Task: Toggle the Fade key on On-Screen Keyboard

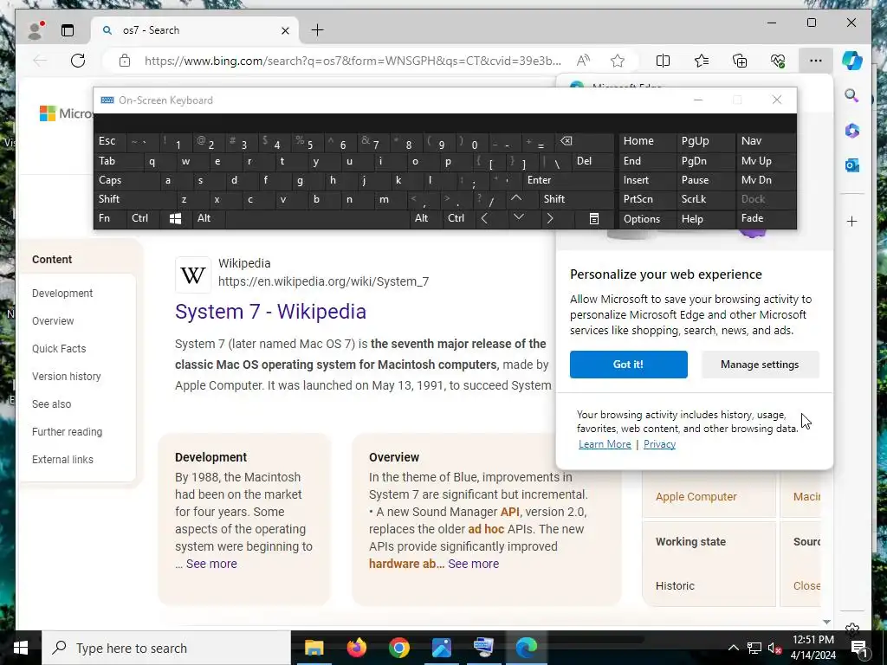Action: (x=766, y=218)
